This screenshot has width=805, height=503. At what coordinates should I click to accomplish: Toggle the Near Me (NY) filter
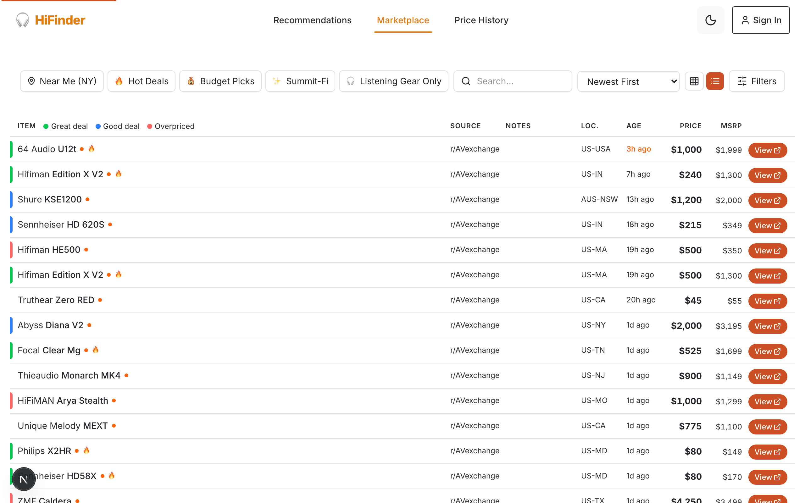62,81
